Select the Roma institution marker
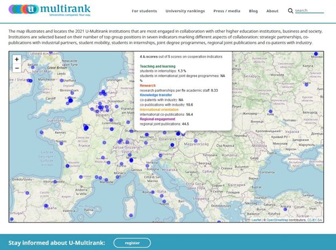 [x=152, y=192]
